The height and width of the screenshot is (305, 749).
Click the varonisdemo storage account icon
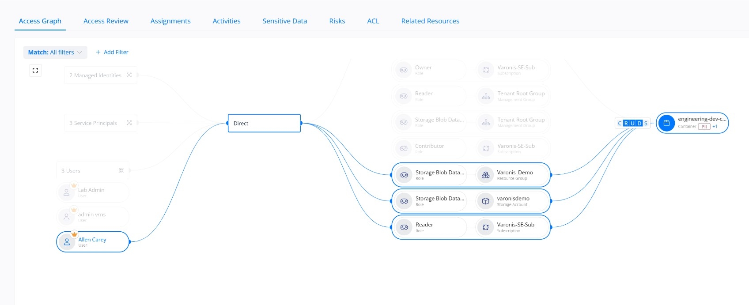(x=485, y=201)
